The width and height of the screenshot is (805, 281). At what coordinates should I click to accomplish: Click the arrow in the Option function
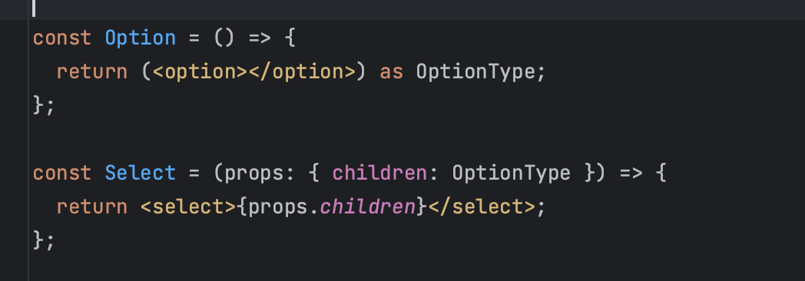(x=260, y=38)
